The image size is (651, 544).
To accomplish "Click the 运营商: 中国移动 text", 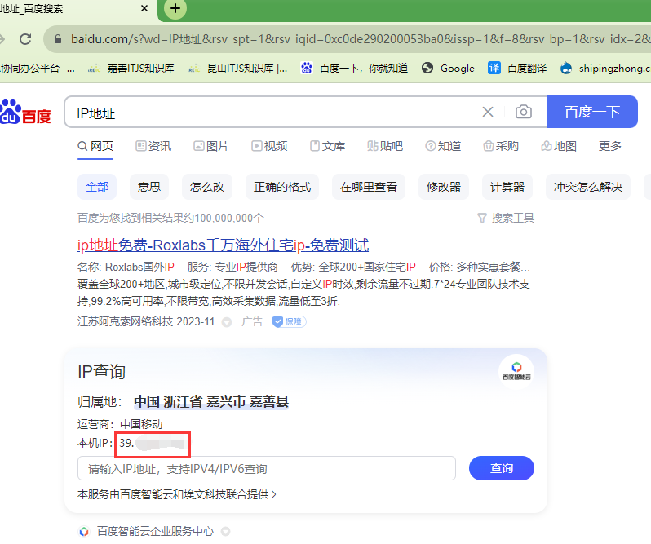I will coord(120,424).
